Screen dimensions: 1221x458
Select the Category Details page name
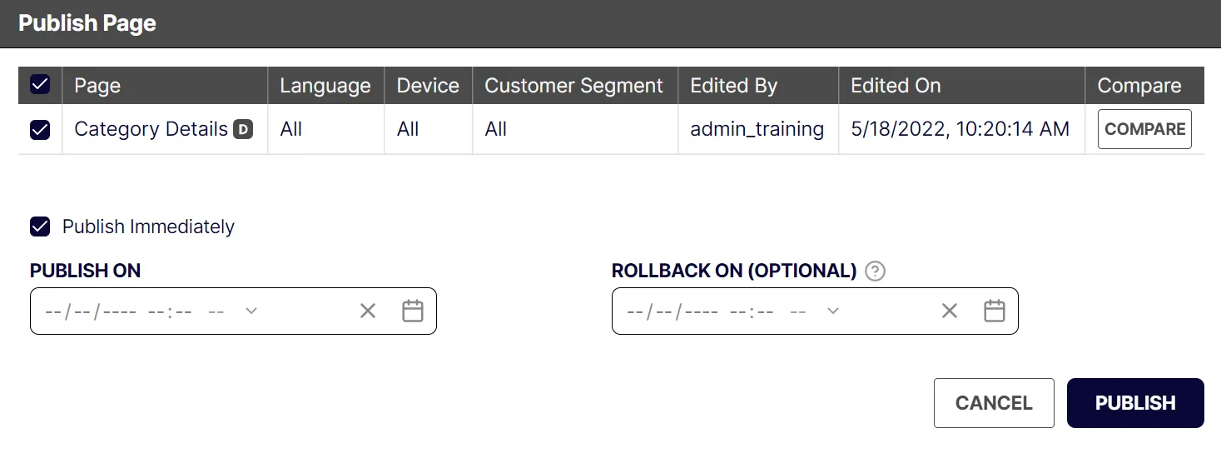(x=151, y=129)
